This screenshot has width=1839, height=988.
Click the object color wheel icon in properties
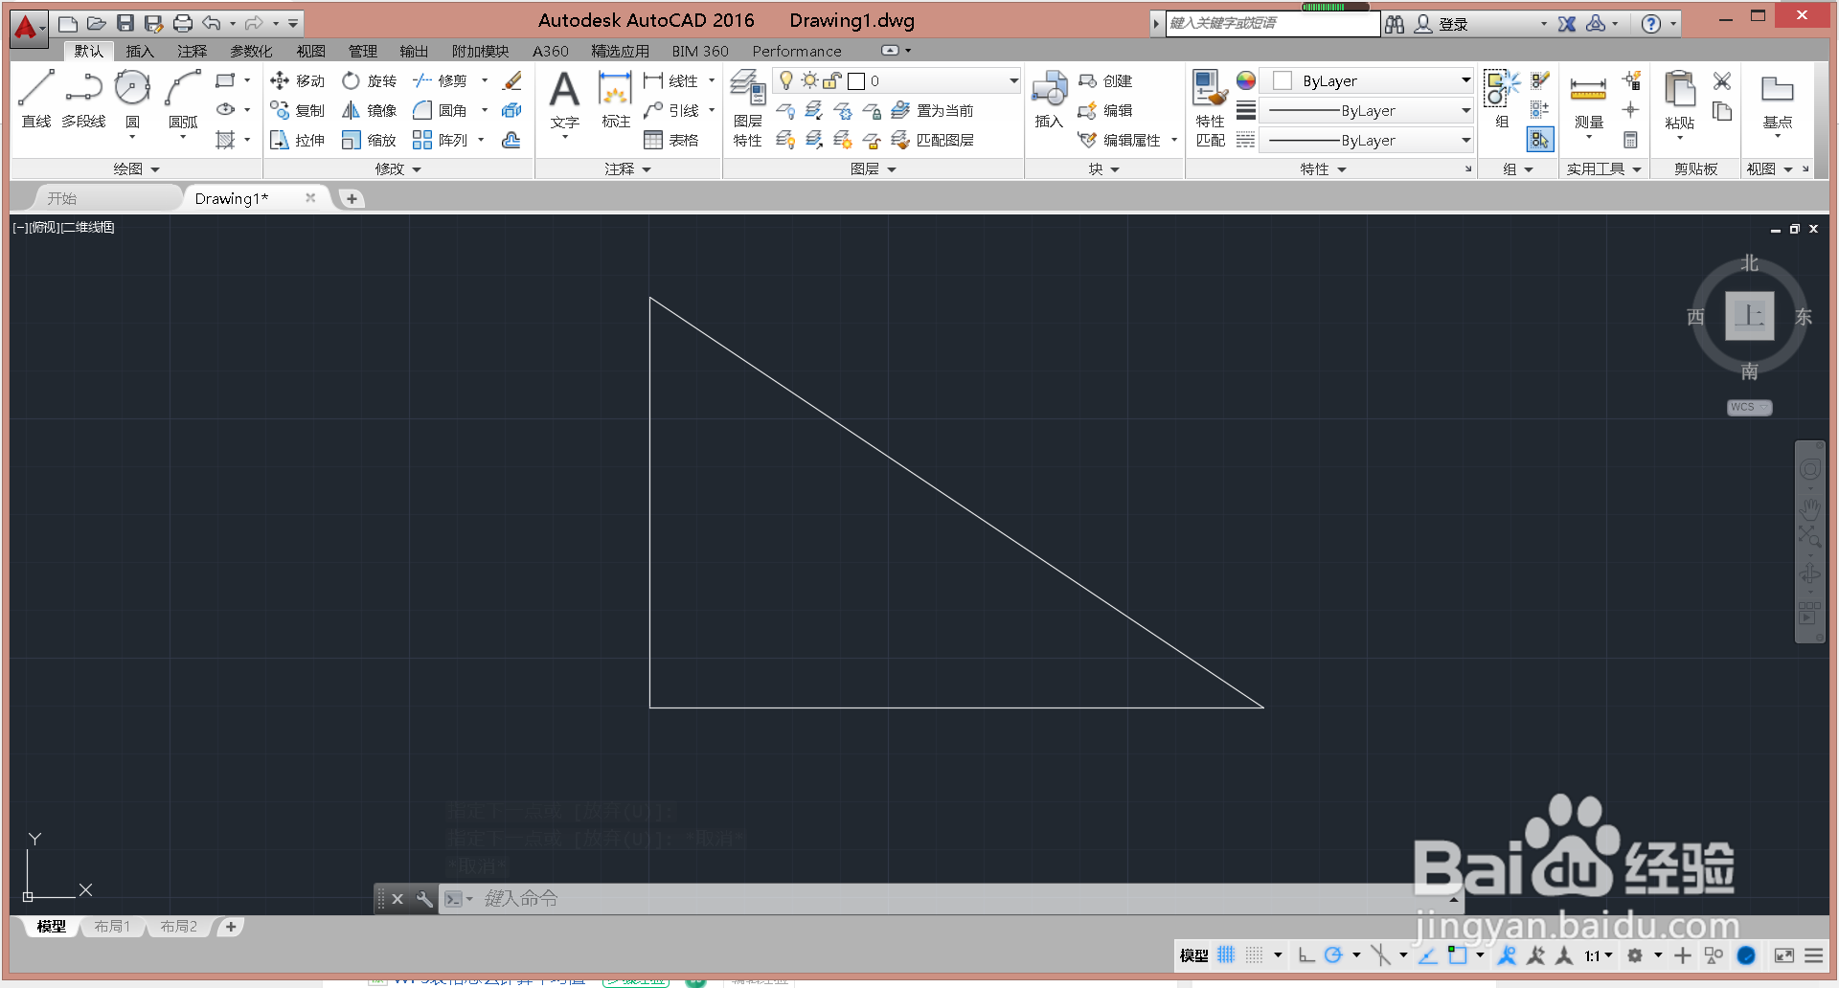point(1245,80)
